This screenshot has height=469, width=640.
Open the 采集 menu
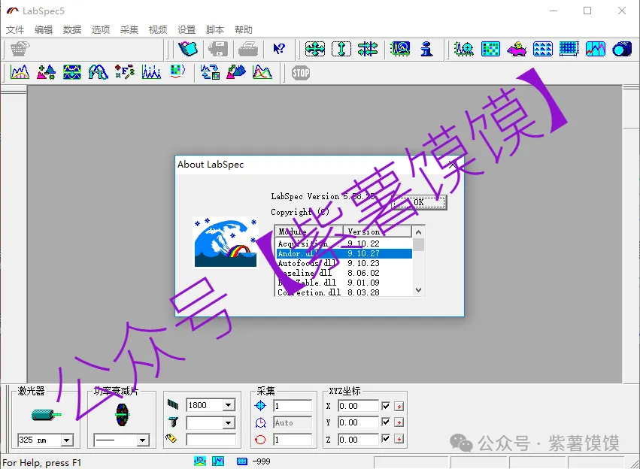129,30
